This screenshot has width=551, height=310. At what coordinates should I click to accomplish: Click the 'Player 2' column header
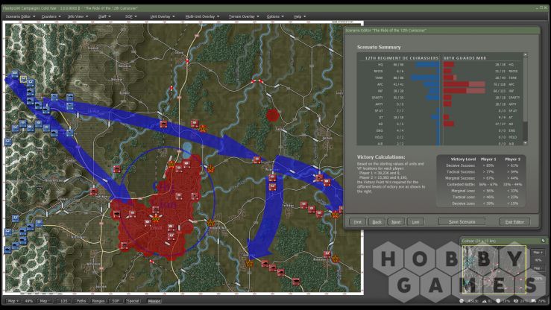click(x=512, y=159)
